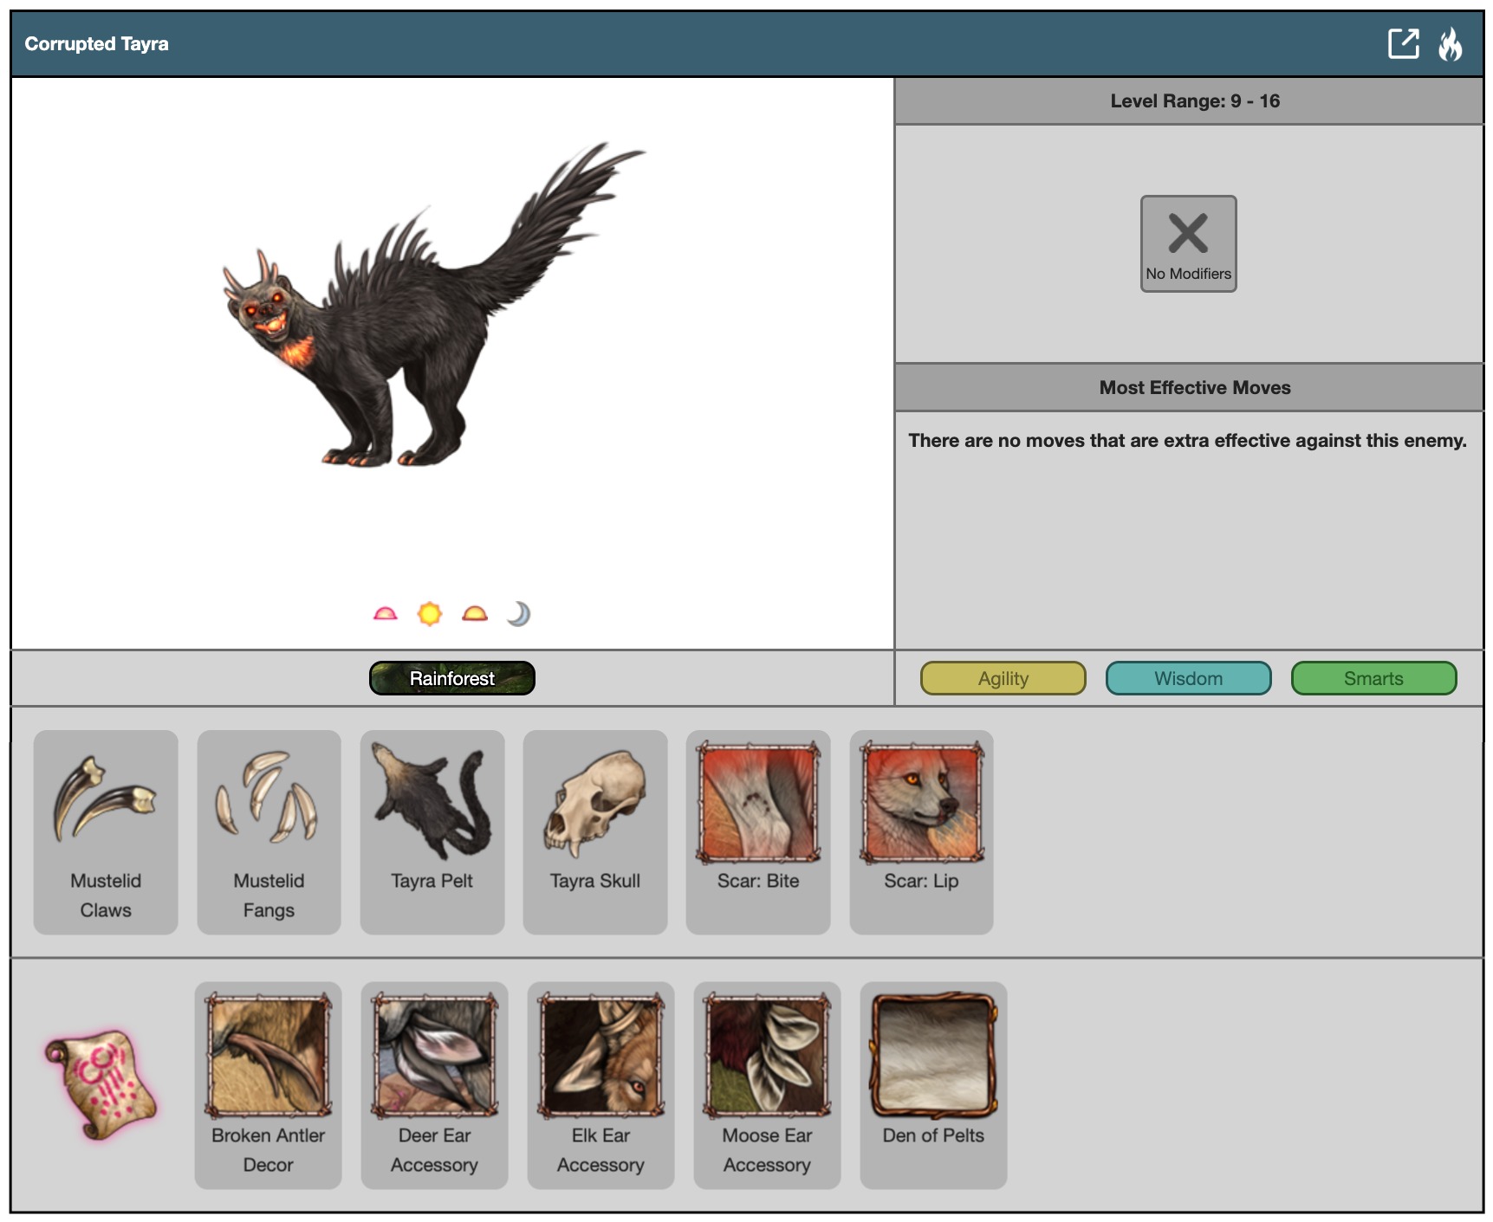Select the Wisdom stat tag

point(1188,678)
